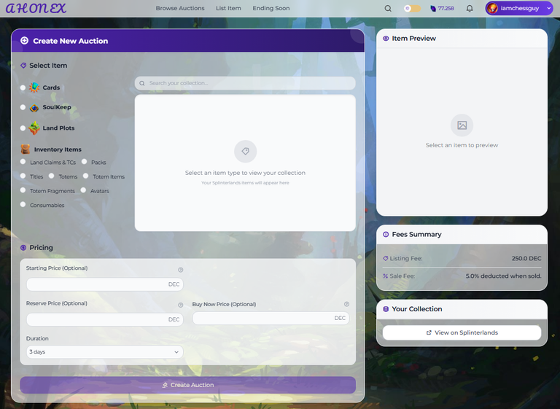Toggle the light/dark theme switch
This screenshot has width=560, height=409.
point(412,8)
